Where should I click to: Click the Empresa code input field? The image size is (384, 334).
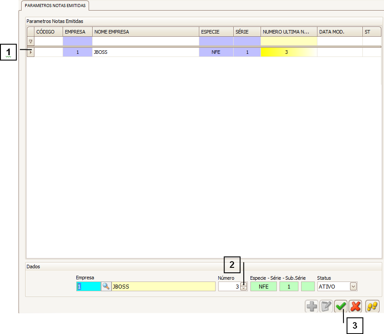tap(89, 286)
